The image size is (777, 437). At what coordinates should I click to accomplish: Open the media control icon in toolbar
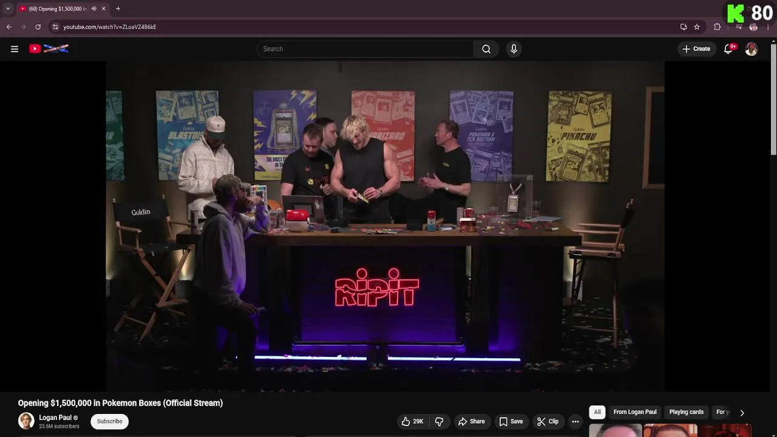739,27
